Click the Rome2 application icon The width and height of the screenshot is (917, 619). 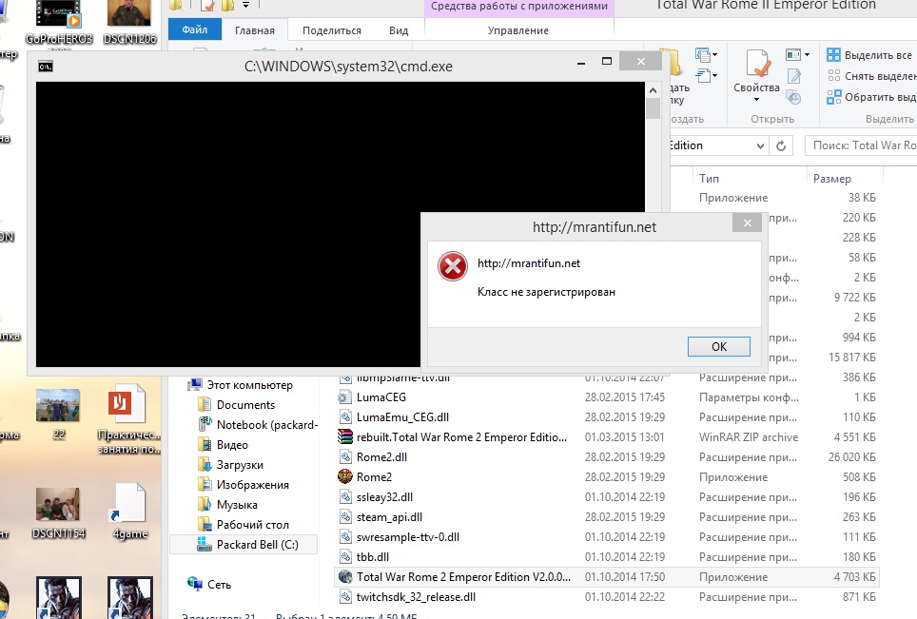pos(345,476)
